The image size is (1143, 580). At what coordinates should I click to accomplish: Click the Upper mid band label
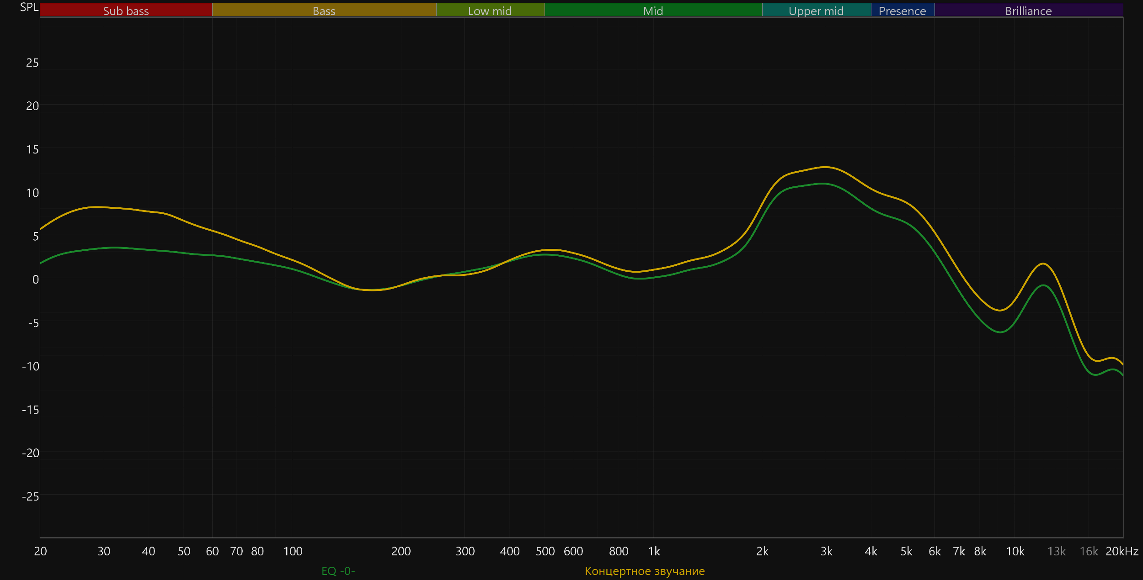point(816,11)
